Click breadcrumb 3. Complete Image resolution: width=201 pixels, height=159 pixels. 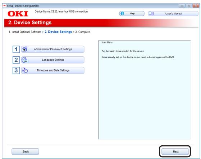pyautogui.click(x=83, y=32)
